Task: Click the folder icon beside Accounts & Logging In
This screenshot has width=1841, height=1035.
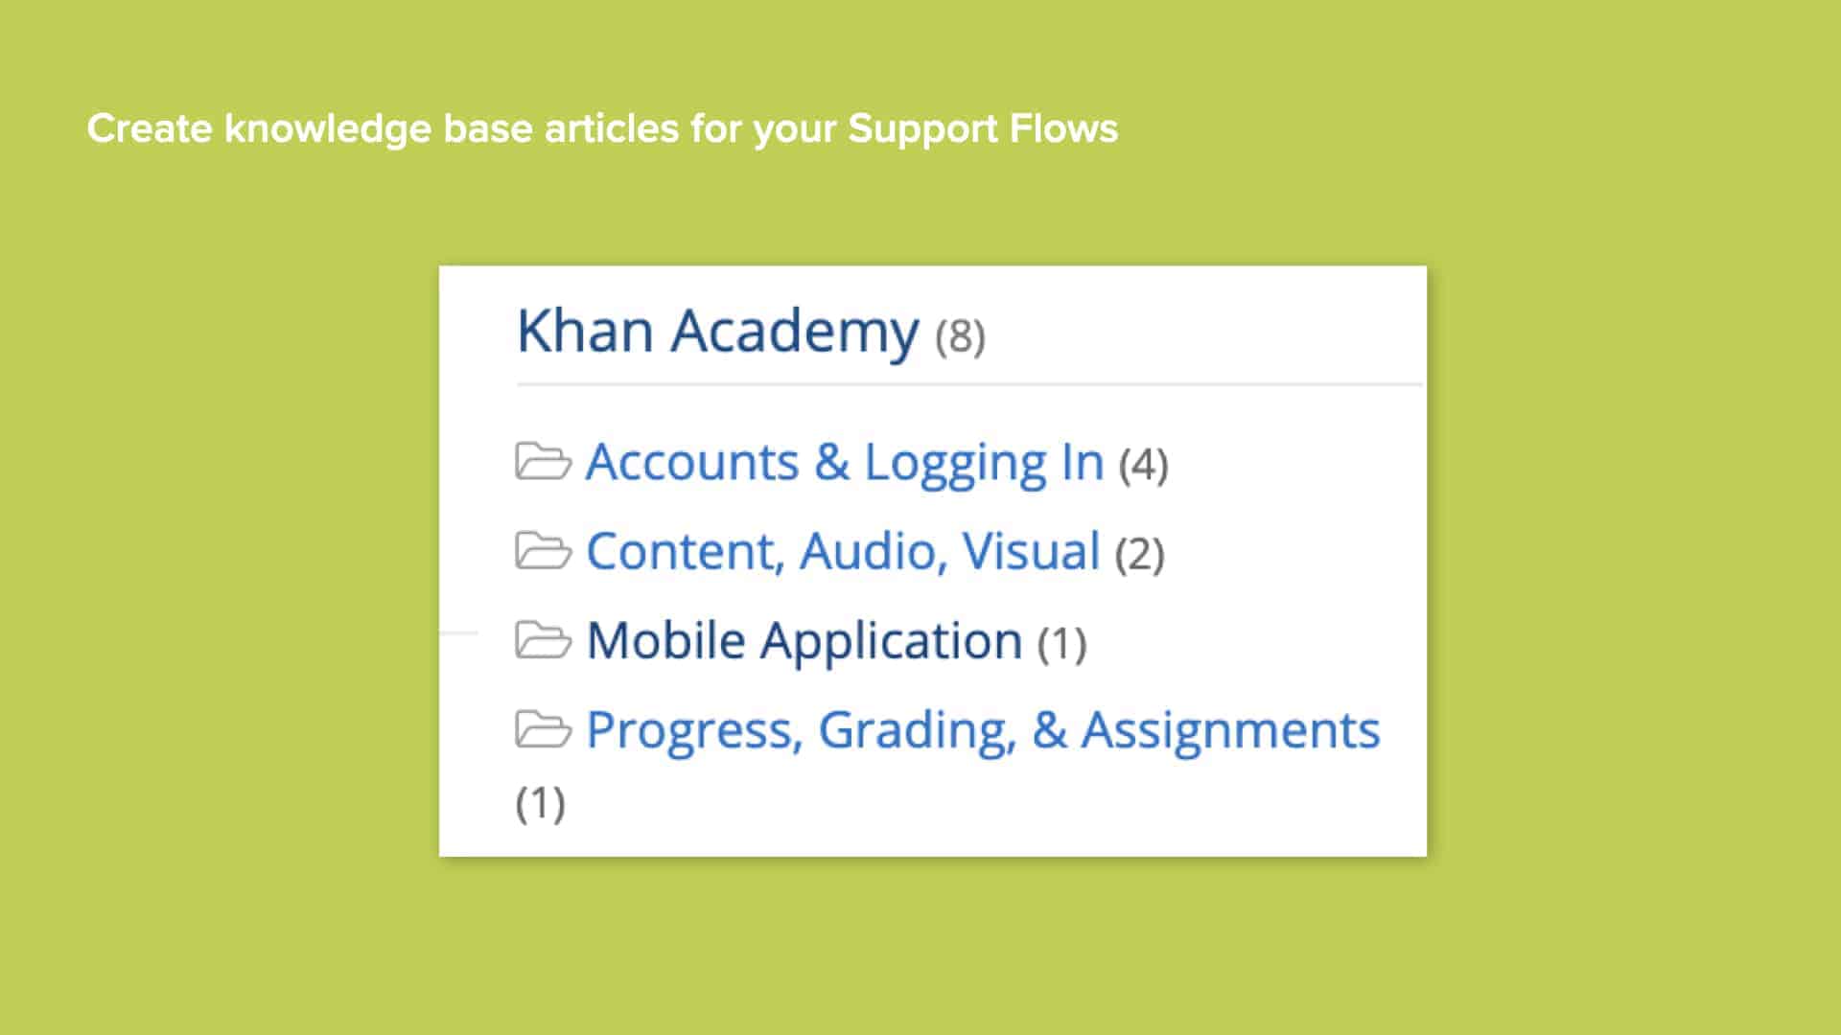Action: (543, 461)
